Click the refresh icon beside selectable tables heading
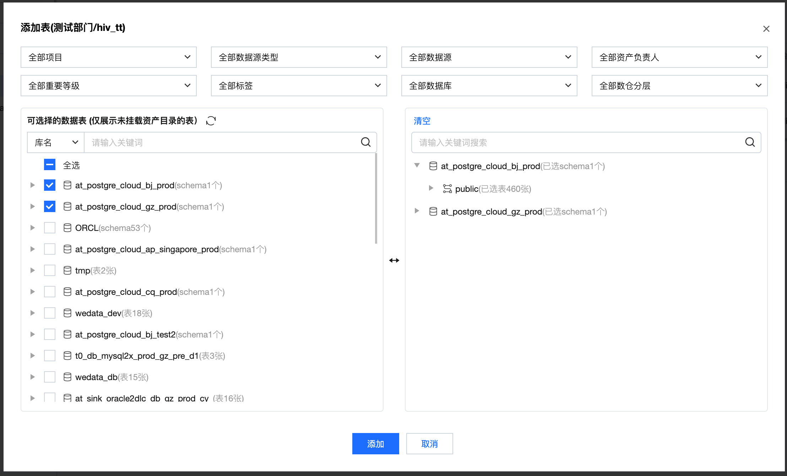Screen dimensions: 787x476 [x=211, y=121]
